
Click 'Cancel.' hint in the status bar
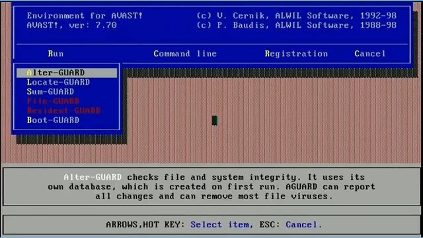coord(304,225)
